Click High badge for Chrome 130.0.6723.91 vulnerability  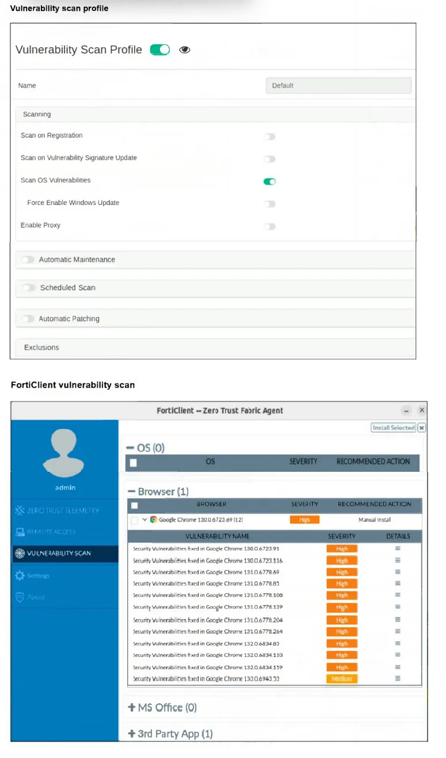[x=342, y=549]
